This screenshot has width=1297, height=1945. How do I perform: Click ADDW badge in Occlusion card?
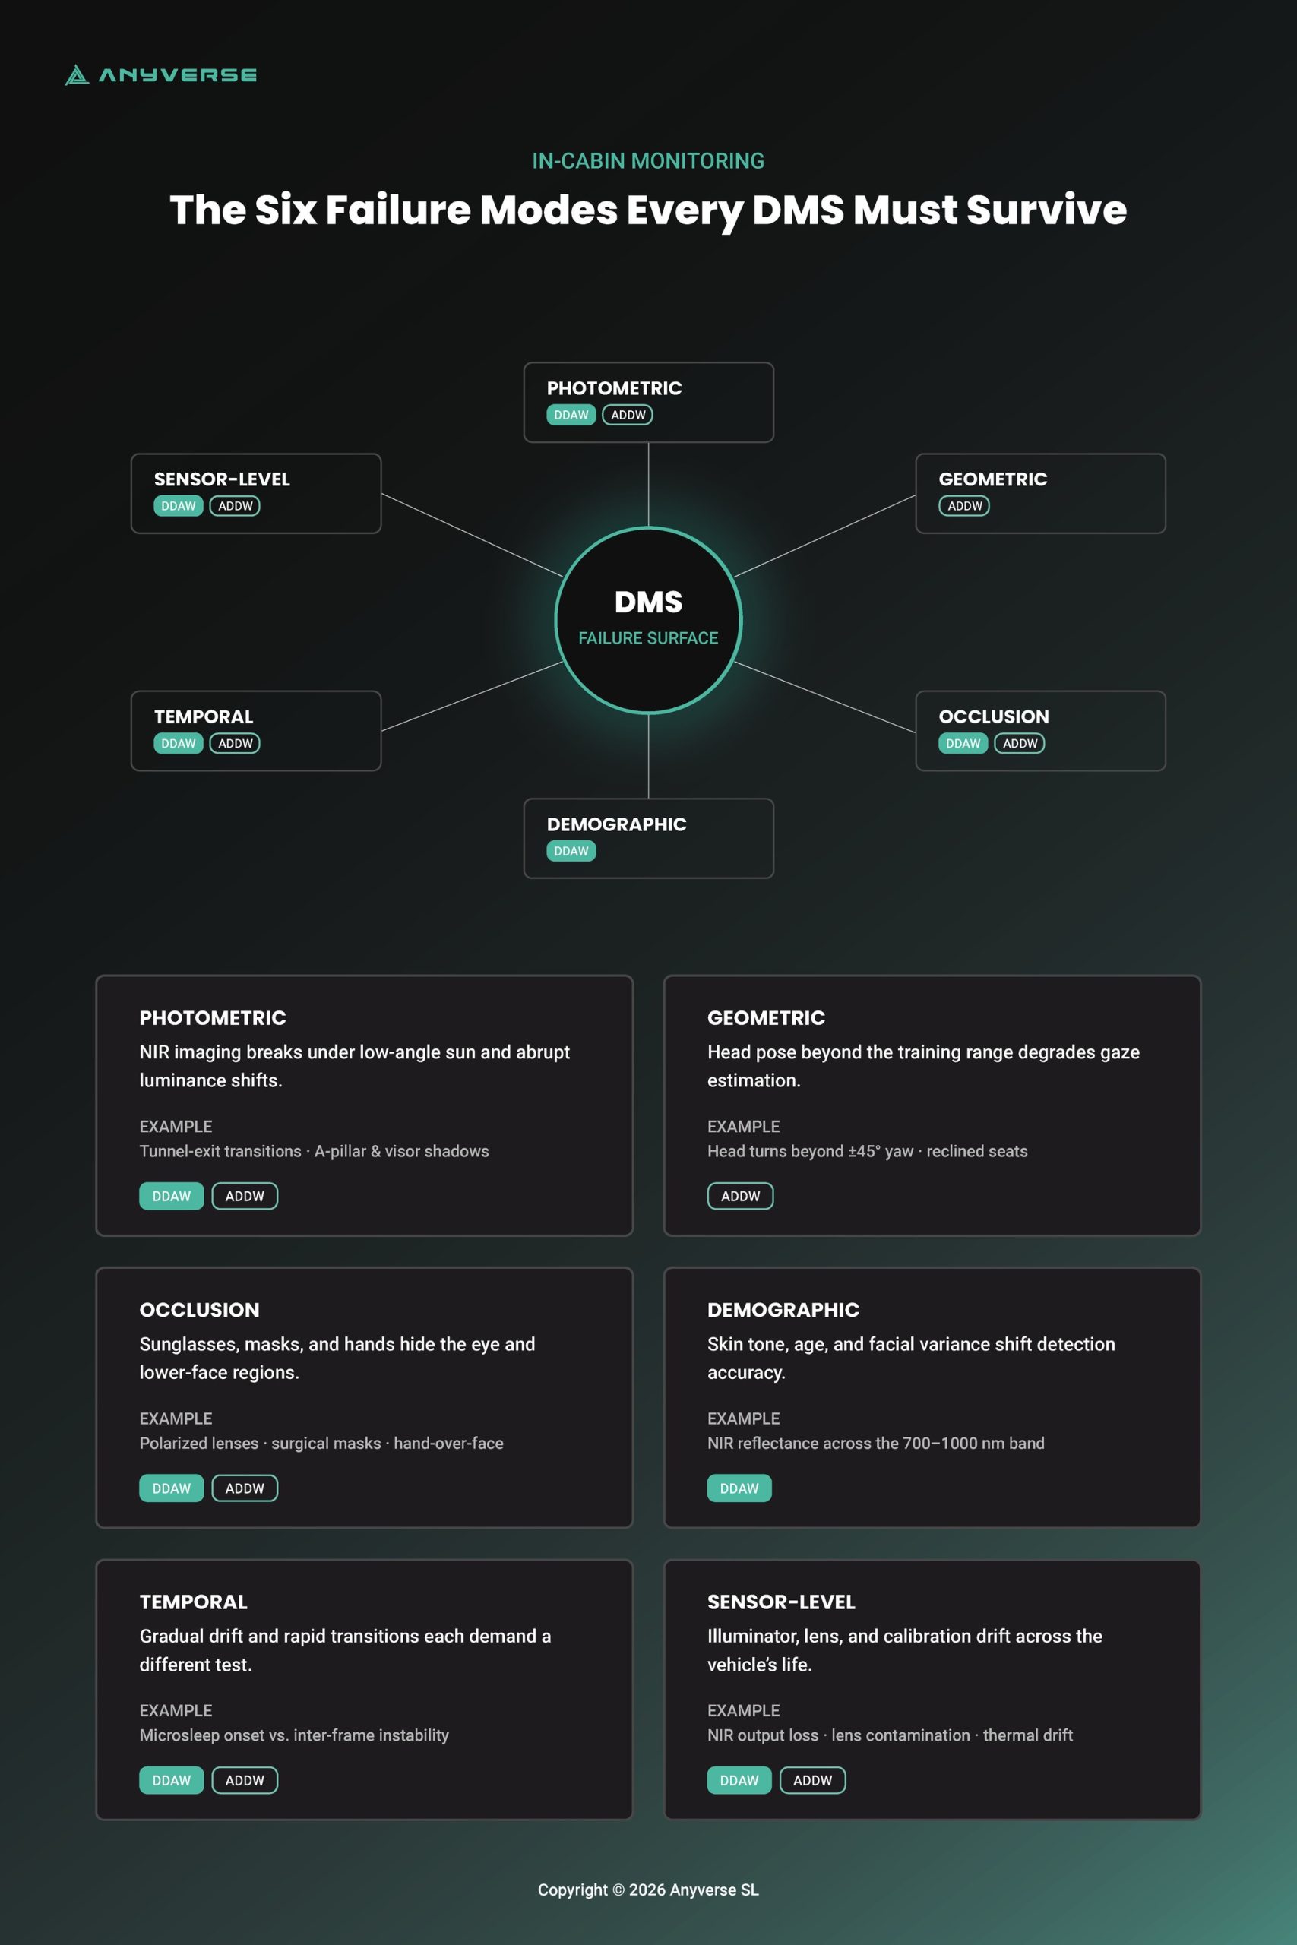245,1488
